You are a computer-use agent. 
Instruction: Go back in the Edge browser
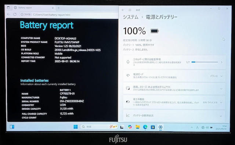coord(8,14)
